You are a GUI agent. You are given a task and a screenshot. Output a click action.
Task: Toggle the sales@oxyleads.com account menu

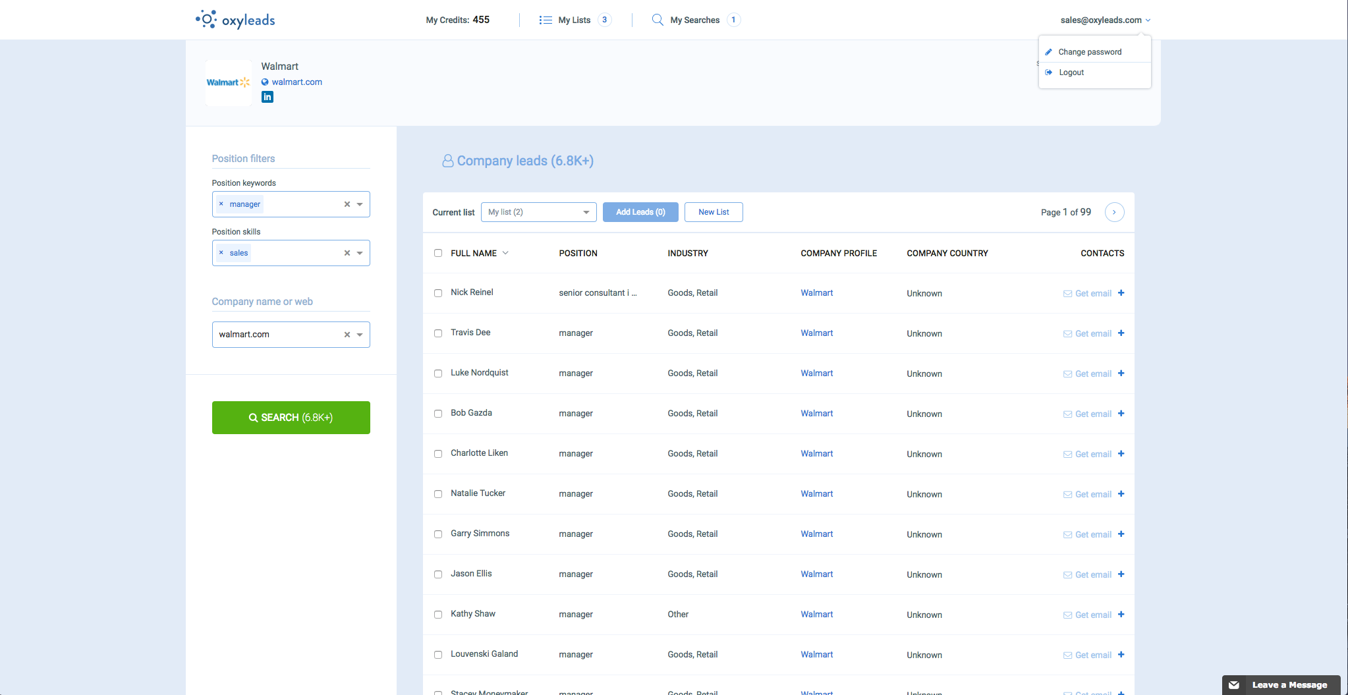pos(1106,20)
